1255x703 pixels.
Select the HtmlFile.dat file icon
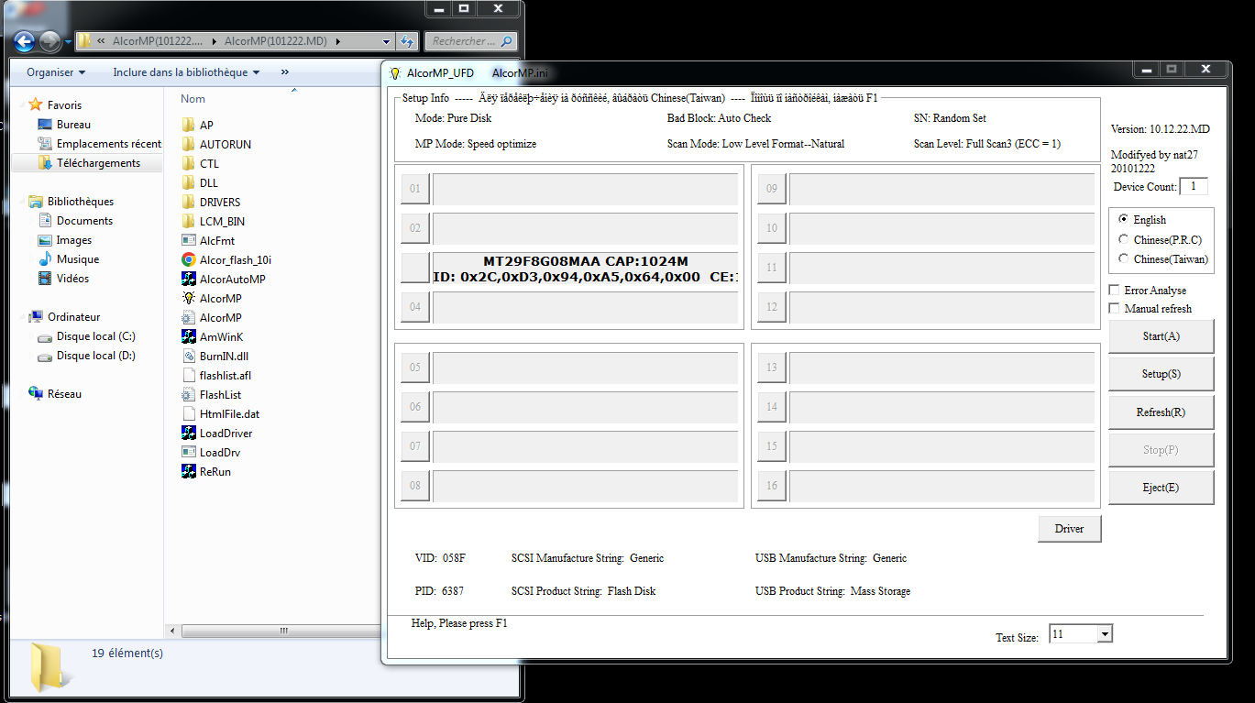[188, 413]
